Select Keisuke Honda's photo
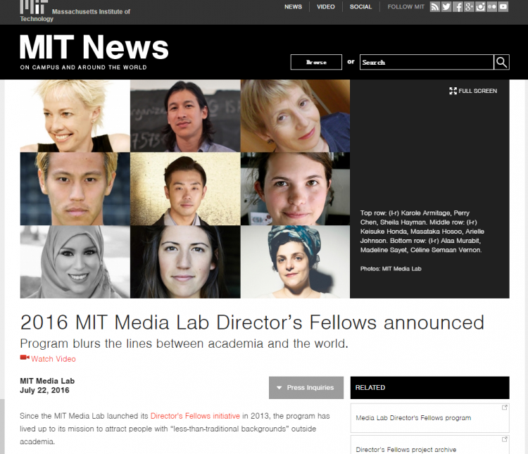This screenshot has width=528, height=454. click(75, 189)
